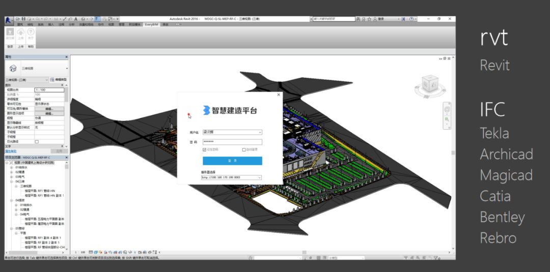The image size is (550, 272).
Task: Open the type selector dropdown arrow in Properties
Action: (67, 68)
